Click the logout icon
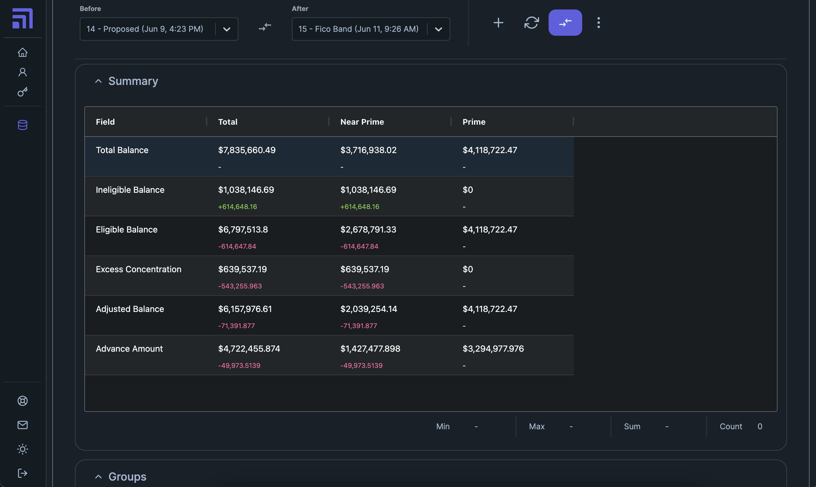 point(22,473)
